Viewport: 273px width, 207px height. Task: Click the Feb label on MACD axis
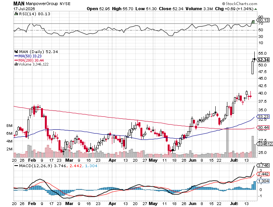tap(32, 203)
